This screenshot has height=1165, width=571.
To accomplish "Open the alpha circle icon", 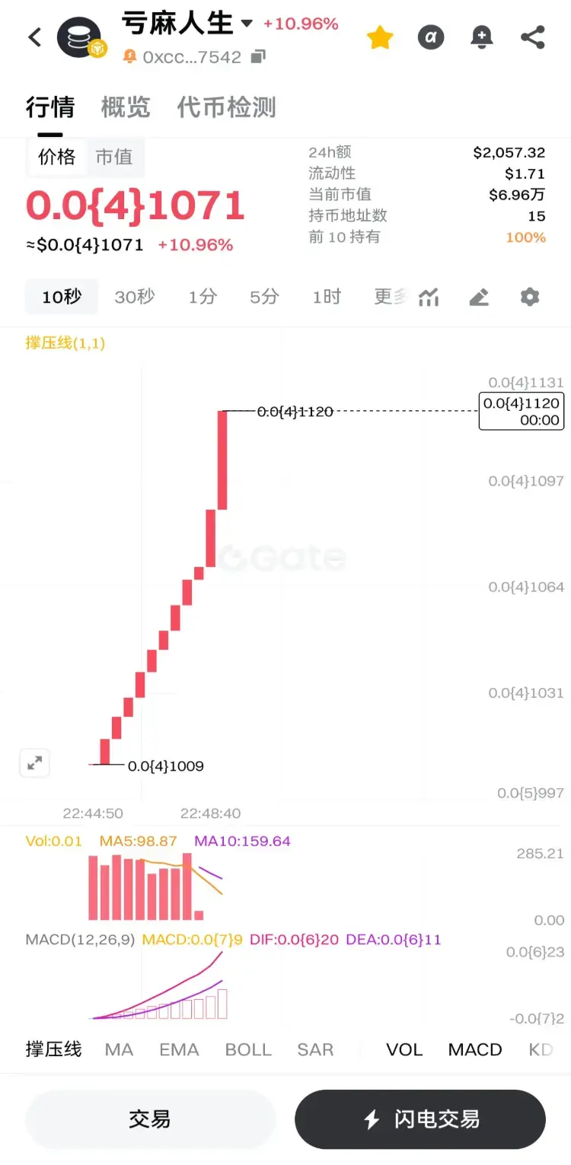I will [x=430, y=37].
